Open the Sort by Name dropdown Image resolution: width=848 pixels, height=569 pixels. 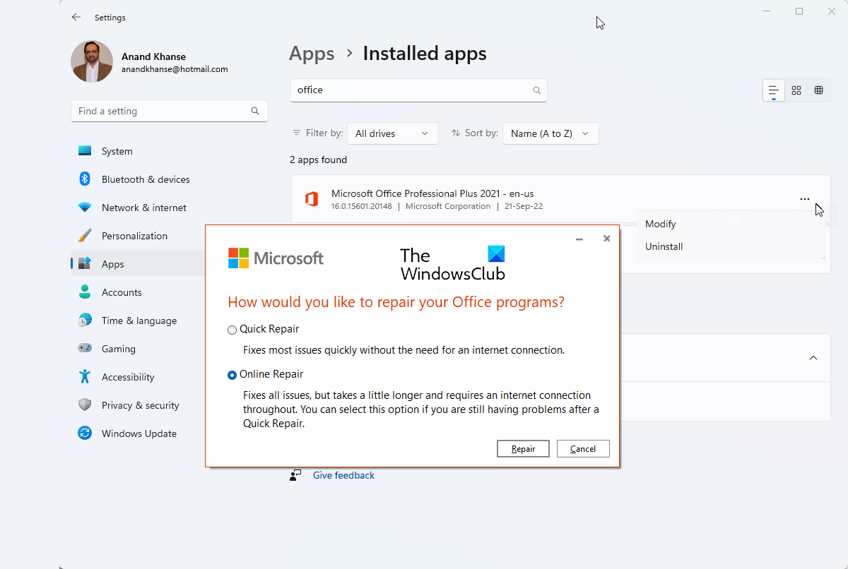click(550, 133)
